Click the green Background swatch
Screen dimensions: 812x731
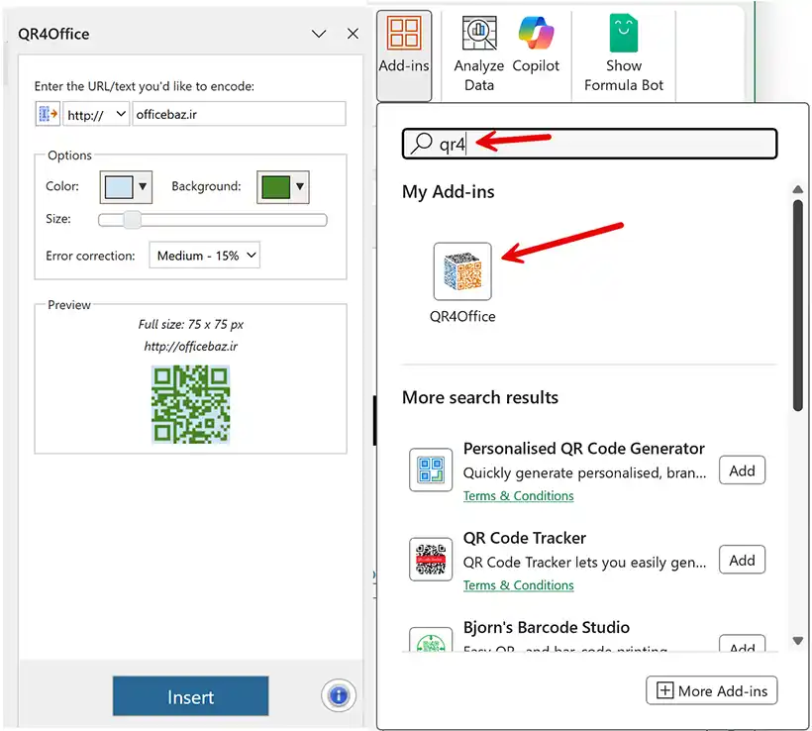275,187
